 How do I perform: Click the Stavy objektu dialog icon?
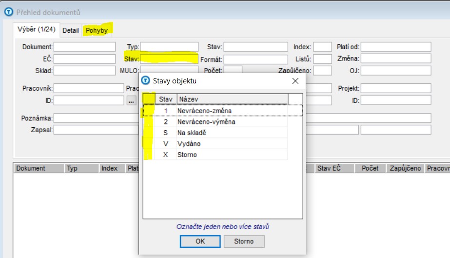point(145,80)
